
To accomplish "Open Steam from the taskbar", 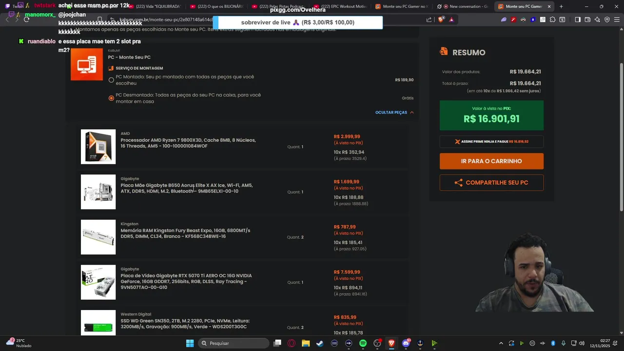I will click(x=320, y=343).
